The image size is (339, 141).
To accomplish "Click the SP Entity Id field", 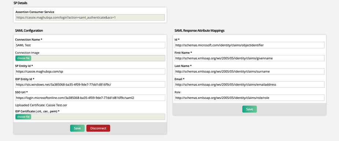I will click(90, 71).
